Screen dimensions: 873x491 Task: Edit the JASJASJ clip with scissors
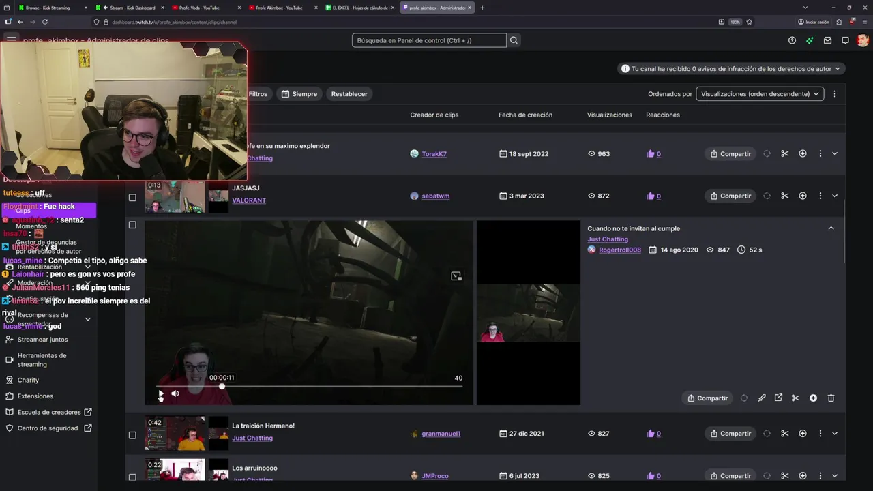click(x=785, y=196)
